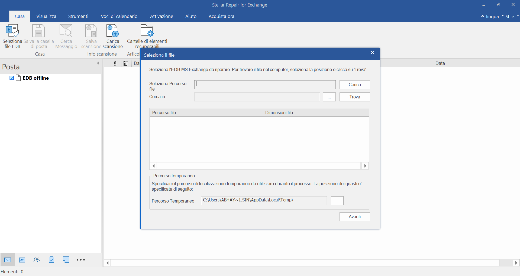Browse for Percorso Temporaneo folder
This screenshot has height=276, width=520.
pos(337,201)
